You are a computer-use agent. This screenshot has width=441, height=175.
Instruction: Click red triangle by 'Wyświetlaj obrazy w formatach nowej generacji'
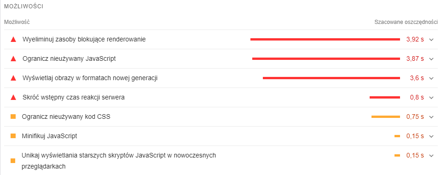pos(13,78)
